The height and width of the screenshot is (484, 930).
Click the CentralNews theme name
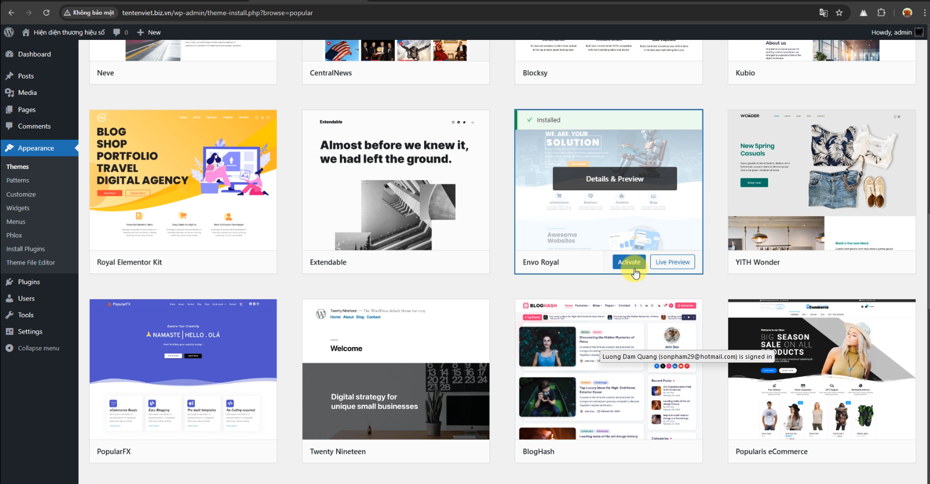point(331,73)
